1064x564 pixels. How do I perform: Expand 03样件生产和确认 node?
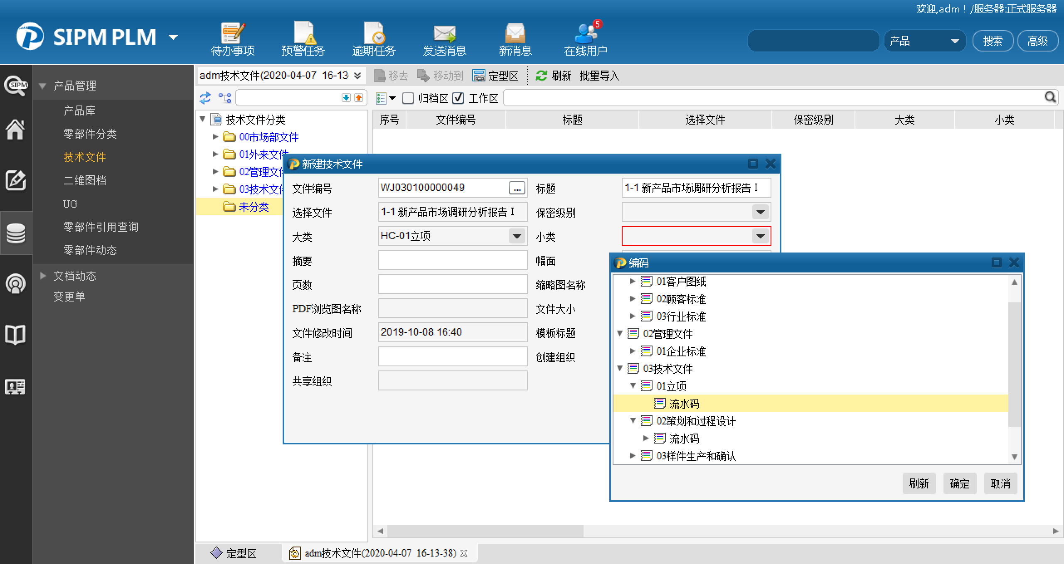click(x=633, y=456)
